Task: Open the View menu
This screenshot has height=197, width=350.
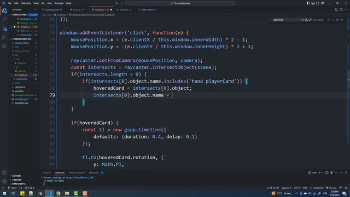Action: tap(36, 3)
